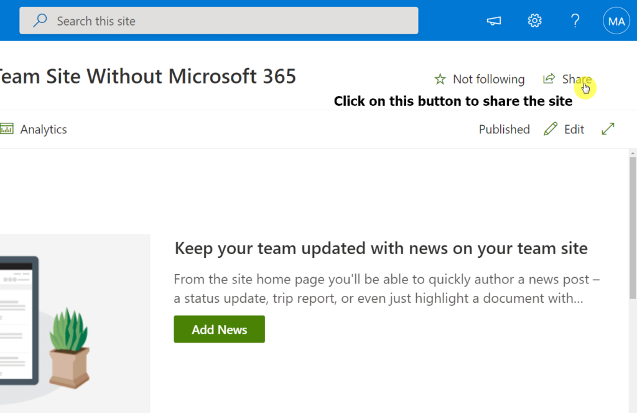
Task: Click the news tablet and plant illustration
Action: coord(75,323)
